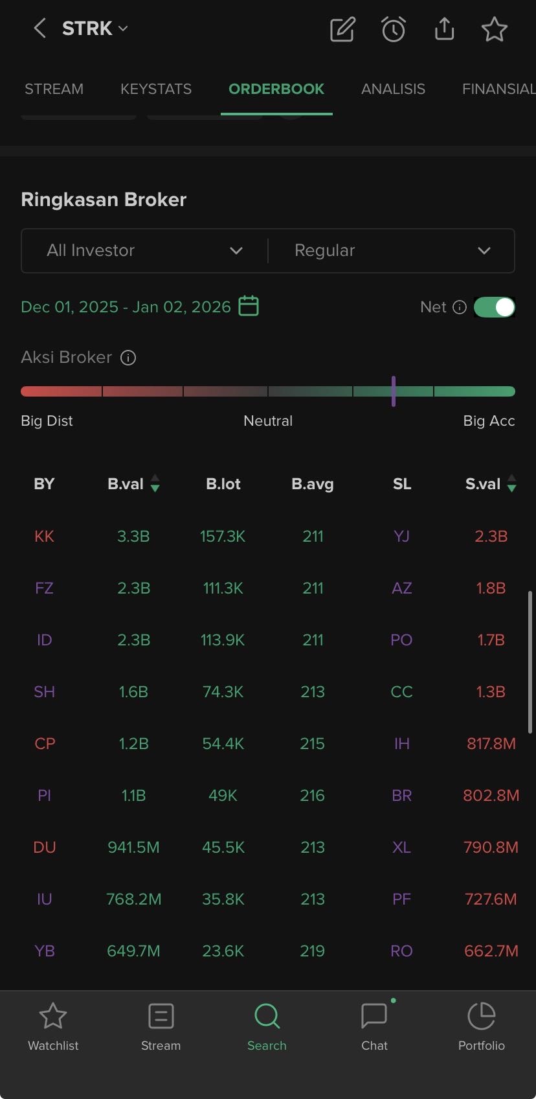Tap the share icon
Viewport: 536px width, 1099px height.
click(444, 29)
